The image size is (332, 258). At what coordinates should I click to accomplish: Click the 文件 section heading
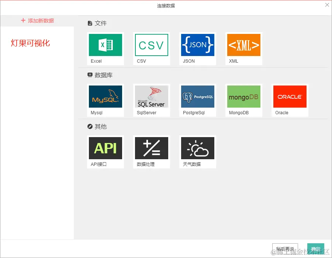tap(100, 23)
